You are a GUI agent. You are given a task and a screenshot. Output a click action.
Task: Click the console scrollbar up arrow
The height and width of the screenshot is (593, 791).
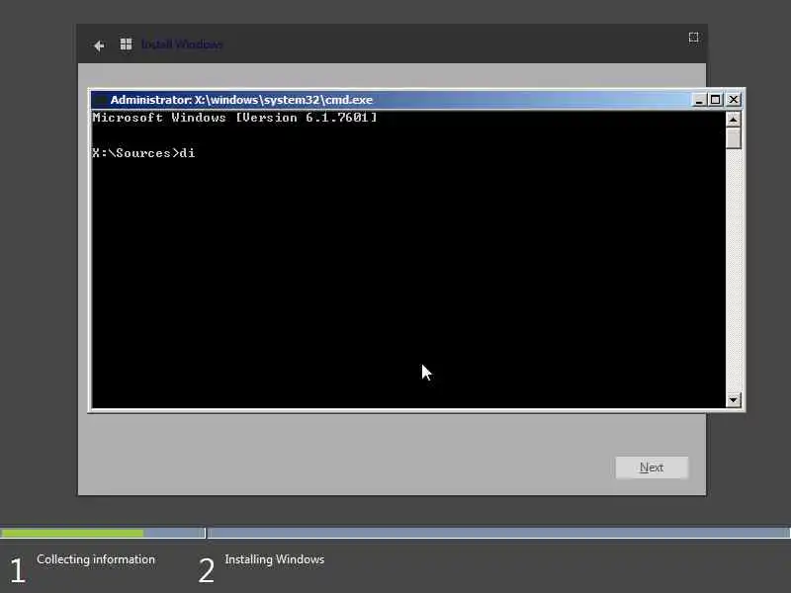pos(733,120)
